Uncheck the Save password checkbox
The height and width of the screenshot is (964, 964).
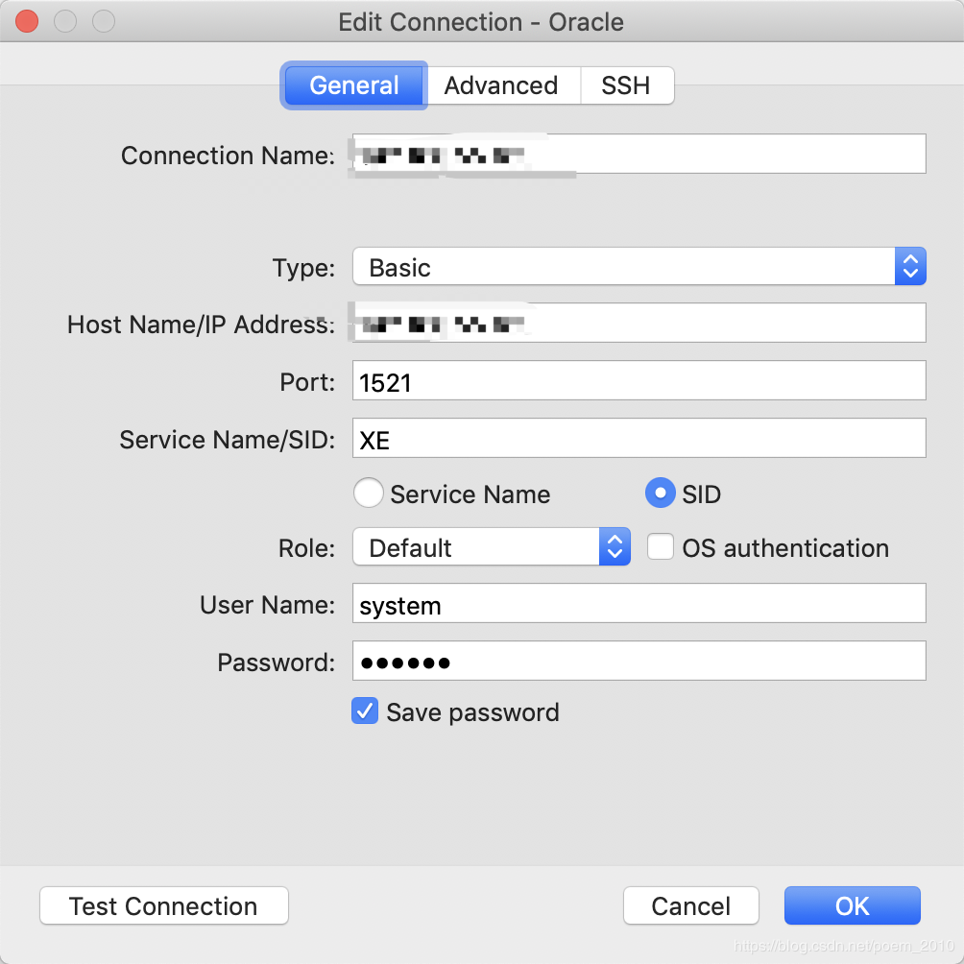(x=365, y=711)
